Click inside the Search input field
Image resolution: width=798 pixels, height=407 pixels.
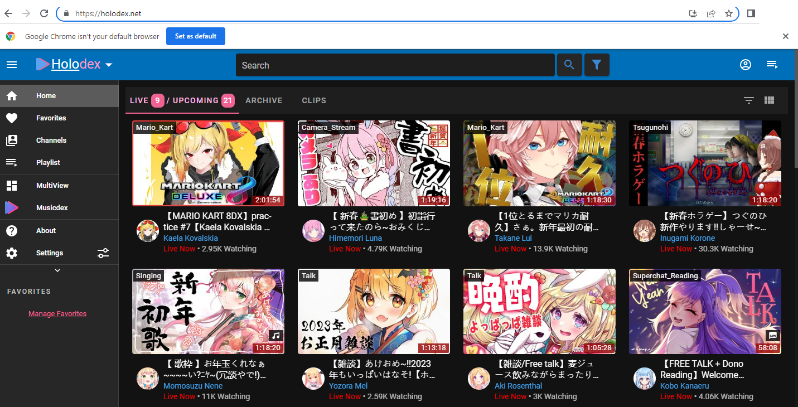(x=395, y=65)
